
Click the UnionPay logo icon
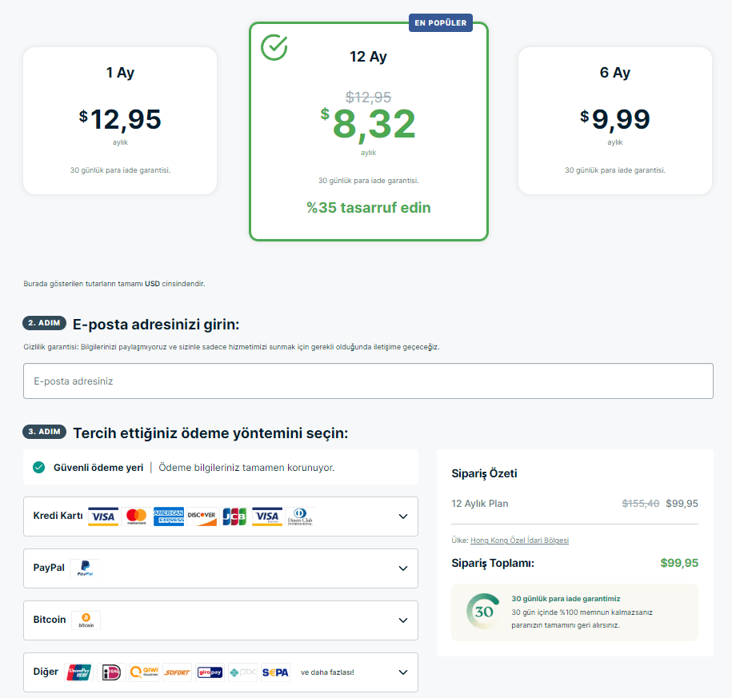tap(78, 672)
